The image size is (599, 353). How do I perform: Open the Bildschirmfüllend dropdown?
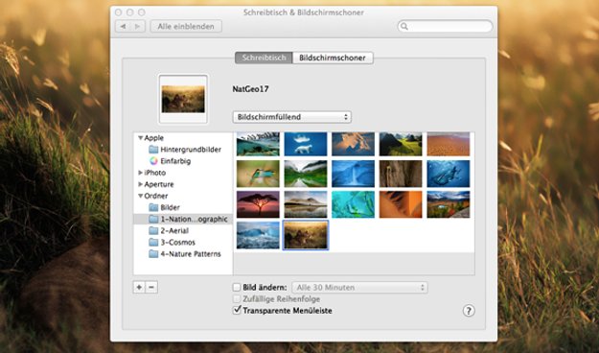click(292, 117)
